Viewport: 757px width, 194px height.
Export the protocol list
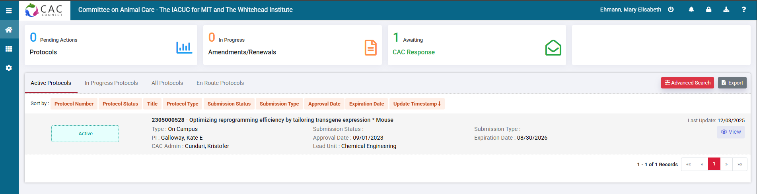coord(732,83)
